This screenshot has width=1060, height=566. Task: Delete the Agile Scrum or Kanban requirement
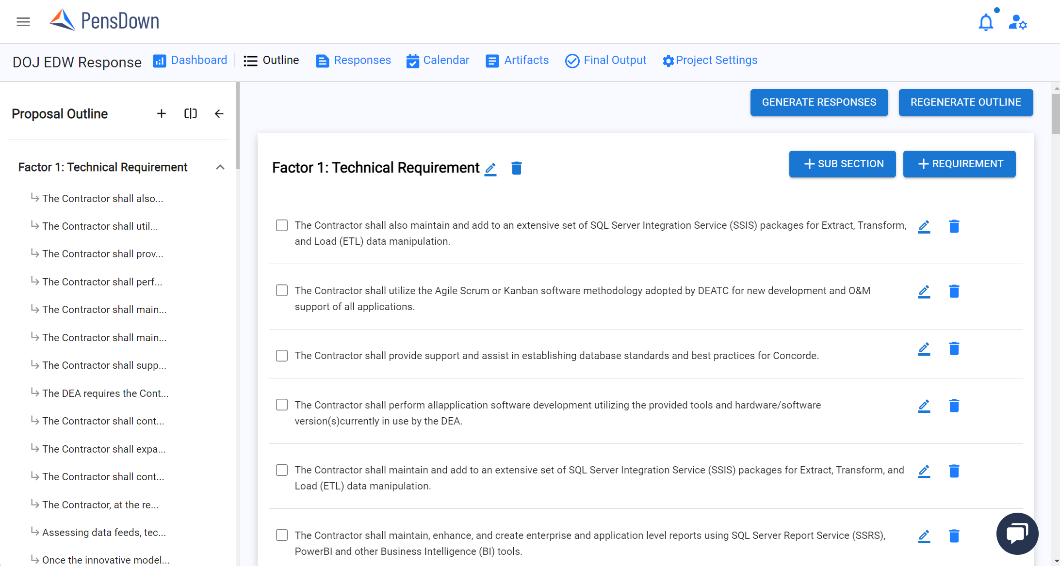954,291
